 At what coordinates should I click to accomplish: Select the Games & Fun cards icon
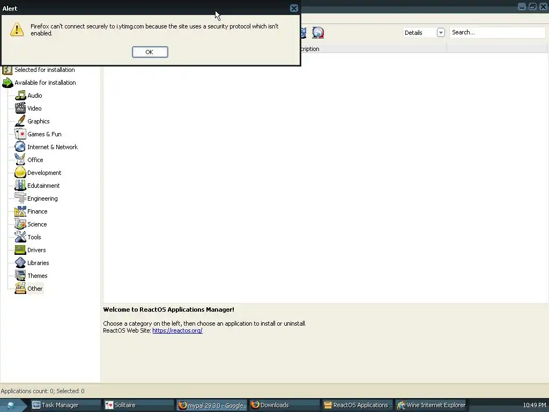click(20, 134)
